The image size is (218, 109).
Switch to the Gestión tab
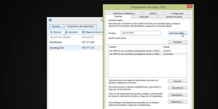point(56,26)
